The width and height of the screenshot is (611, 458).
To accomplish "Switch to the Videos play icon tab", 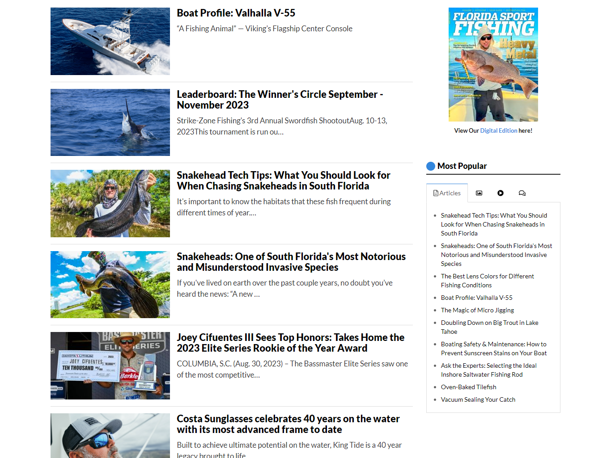I will point(501,193).
